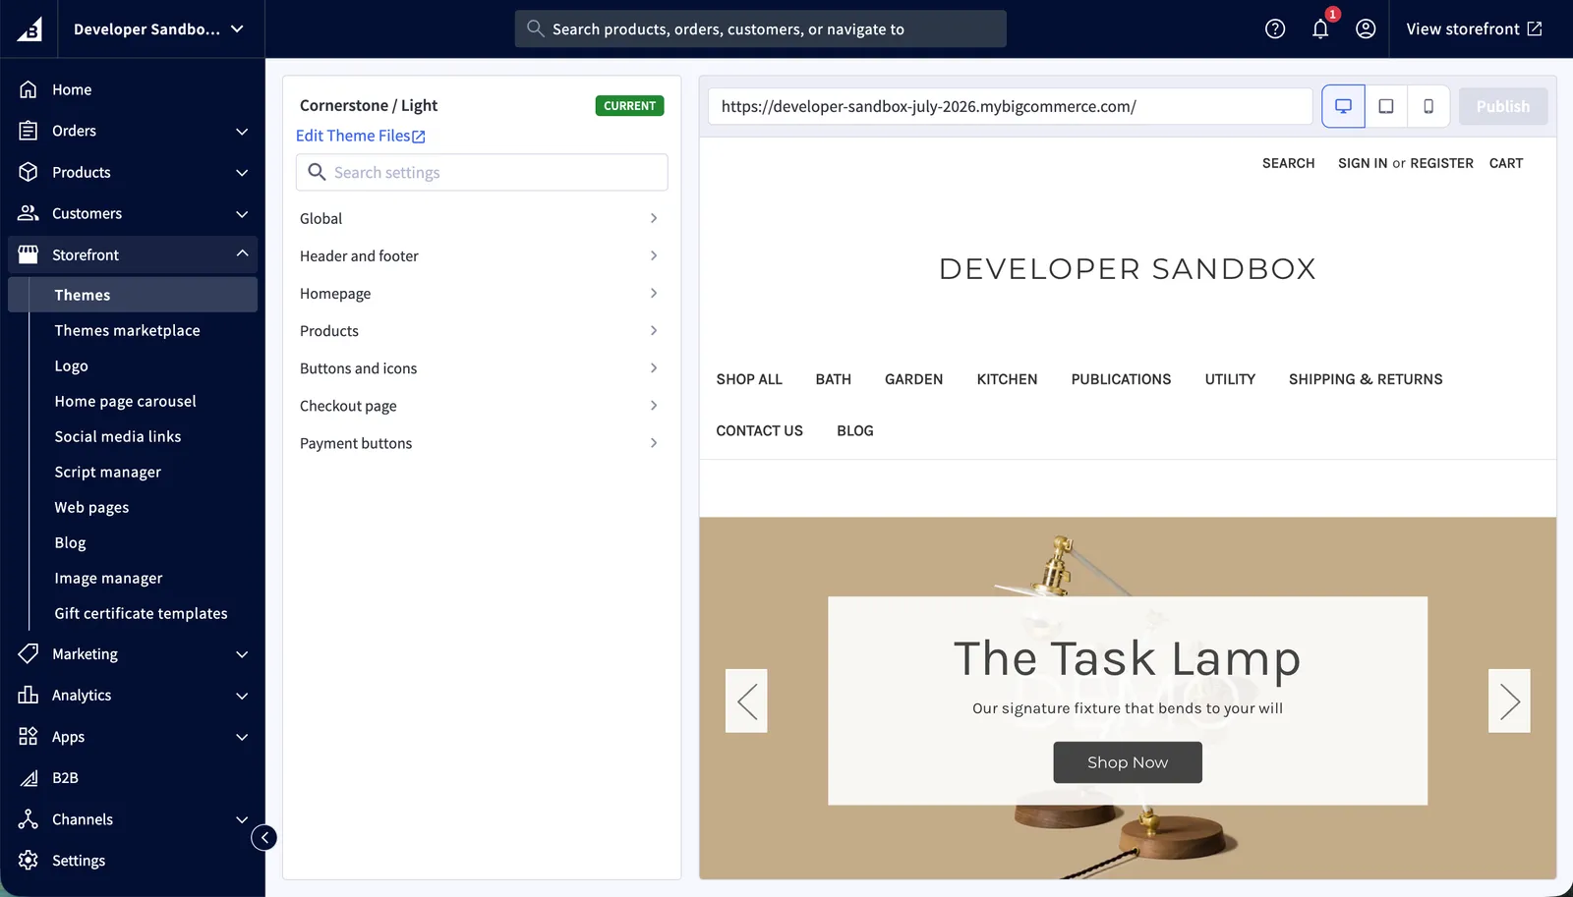Click GARDEN in storefront preview menu
Screen dimensions: 1573x897
tap(913, 379)
